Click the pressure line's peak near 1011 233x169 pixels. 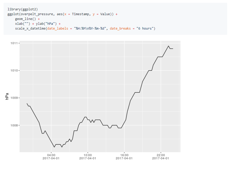[x=168, y=46]
